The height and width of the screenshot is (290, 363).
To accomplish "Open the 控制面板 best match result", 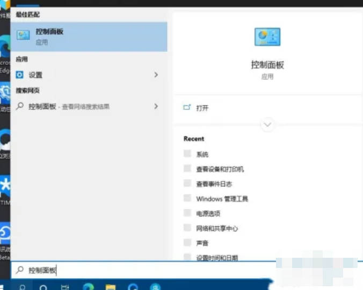I will 89,37.
